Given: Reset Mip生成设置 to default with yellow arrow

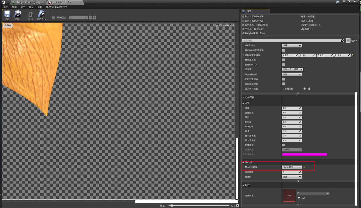Looking at the screenshot, I should tap(304, 167).
